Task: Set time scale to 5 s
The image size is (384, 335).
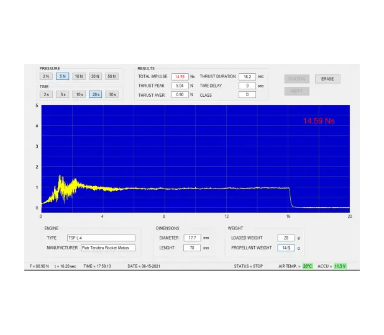Action: 63,94
